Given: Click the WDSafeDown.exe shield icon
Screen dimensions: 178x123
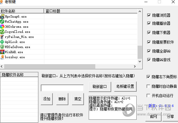Looking at the screenshot, I should [2, 47].
